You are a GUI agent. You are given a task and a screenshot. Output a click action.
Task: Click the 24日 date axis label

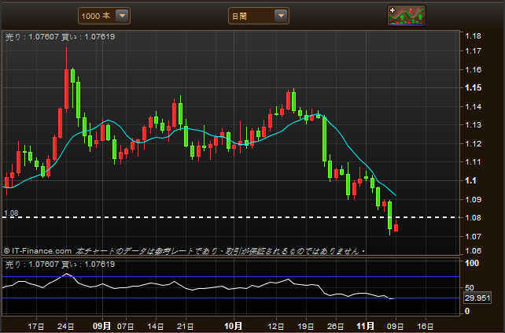pyautogui.click(x=66, y=327)
